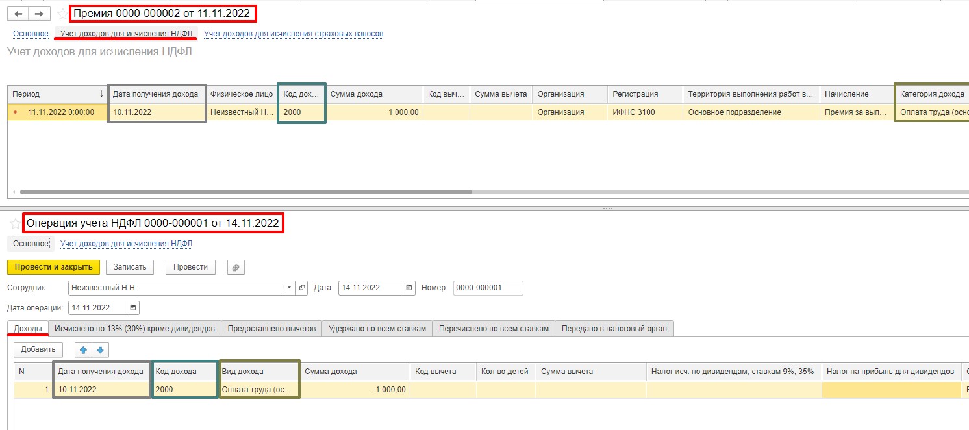Move row up with blue arrow
This screenshot has width=969, height=430.
point(83,349)
